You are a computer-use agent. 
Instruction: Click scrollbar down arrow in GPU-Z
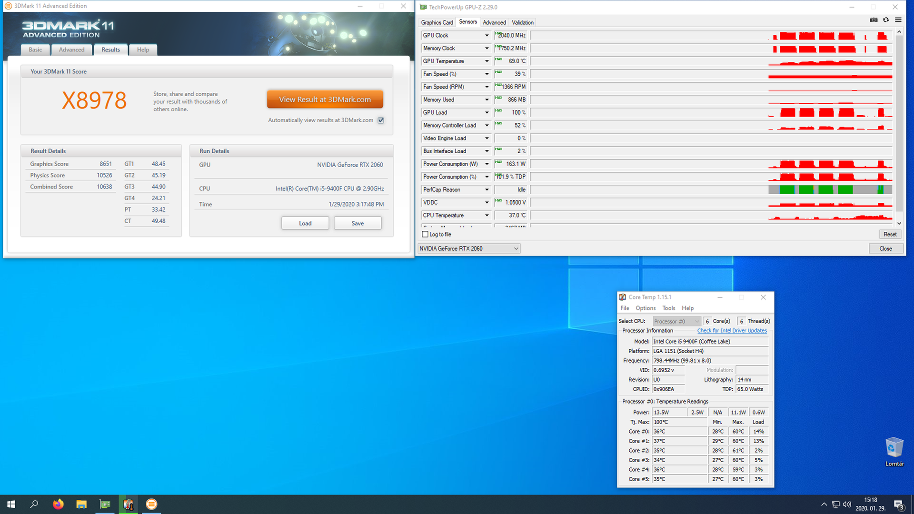point(899,223)
